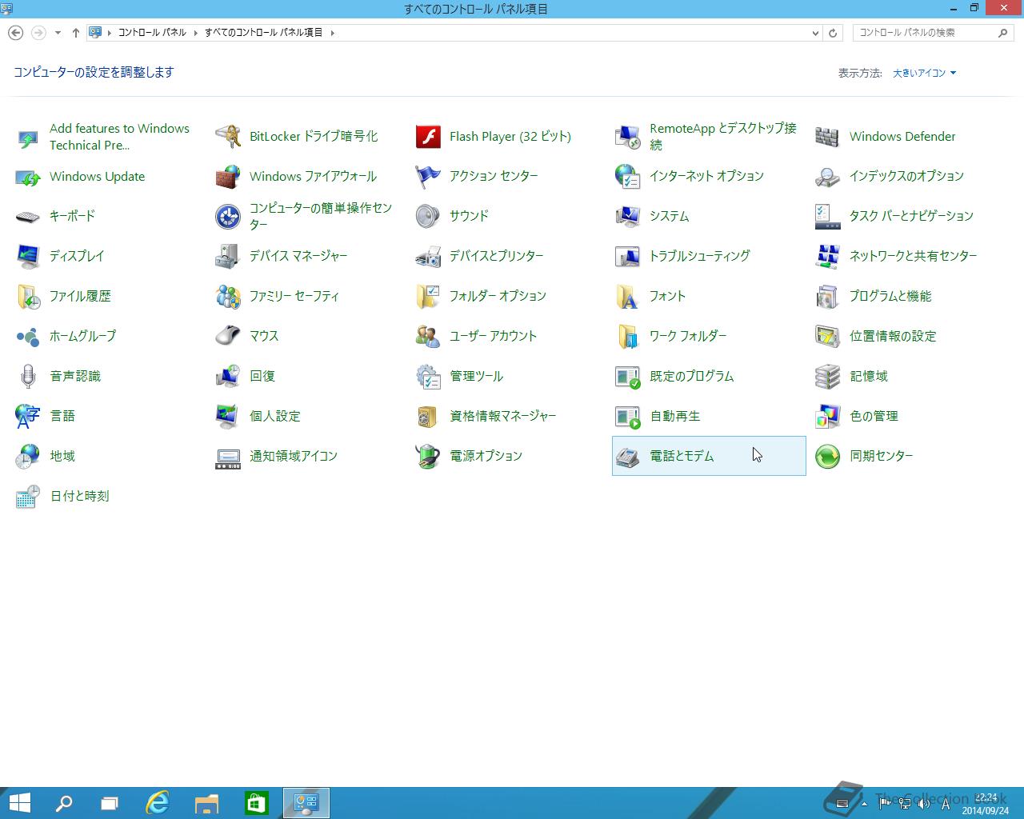This screenshot has width=1024, height=819.
Task: Open the 回復 link
Action: (262, 376)
